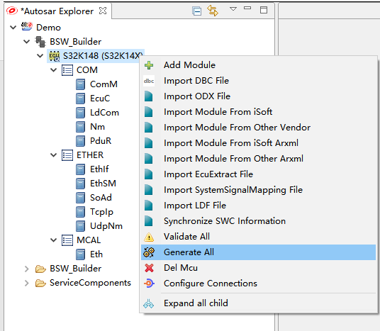The image size is (380, 331).
Task: Click the yellow warning Validate All icon
Action: point(149,237)
